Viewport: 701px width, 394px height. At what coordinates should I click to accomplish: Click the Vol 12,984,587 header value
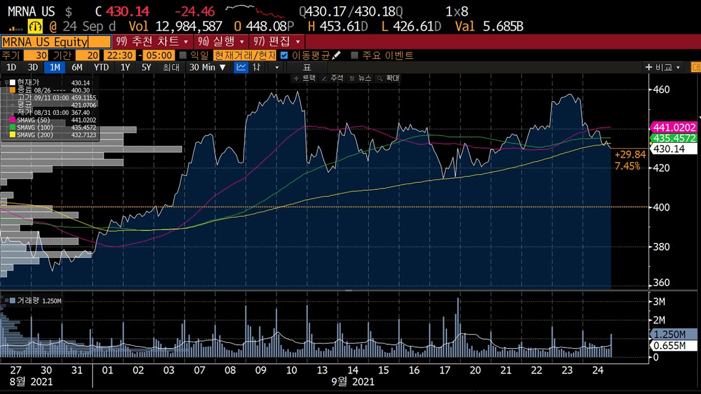click(175, 26)
